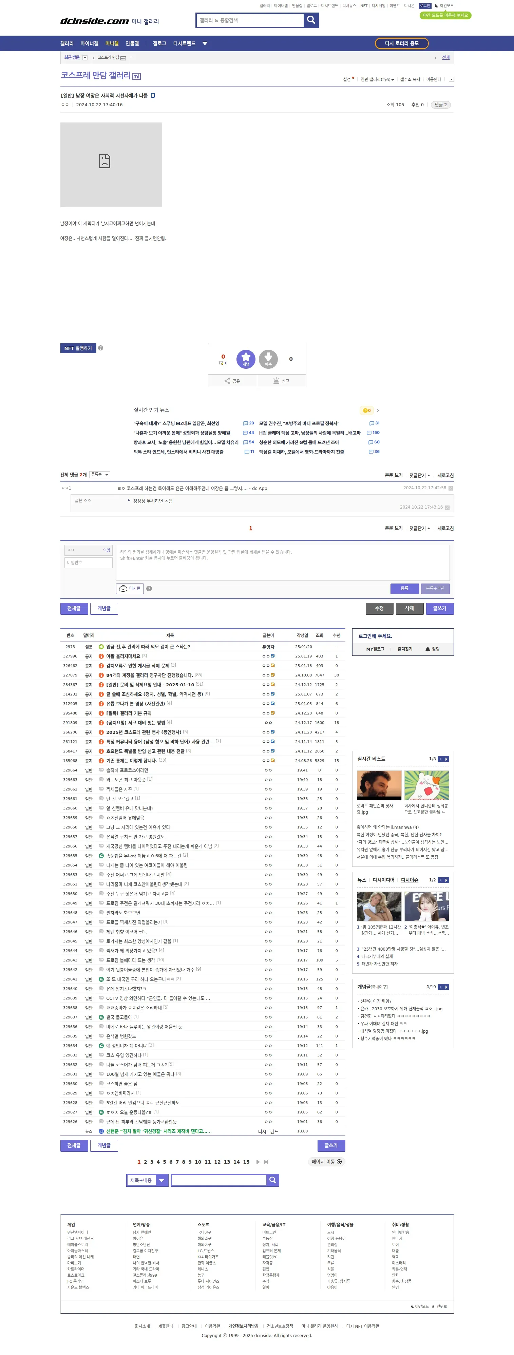Go to next page of 디시이슈 panel

tap(447, 880)
